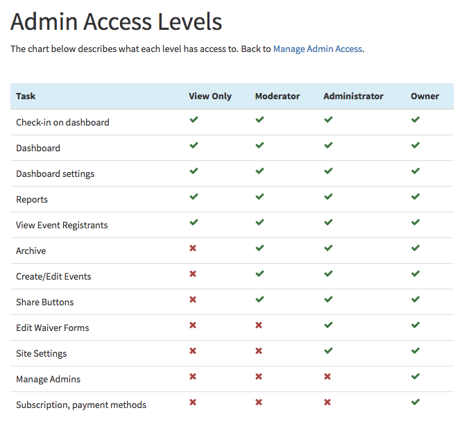This screenshot has width=462, height=424.
Task: Click the Administrator check in the Dashboard row
Action: 328,145
